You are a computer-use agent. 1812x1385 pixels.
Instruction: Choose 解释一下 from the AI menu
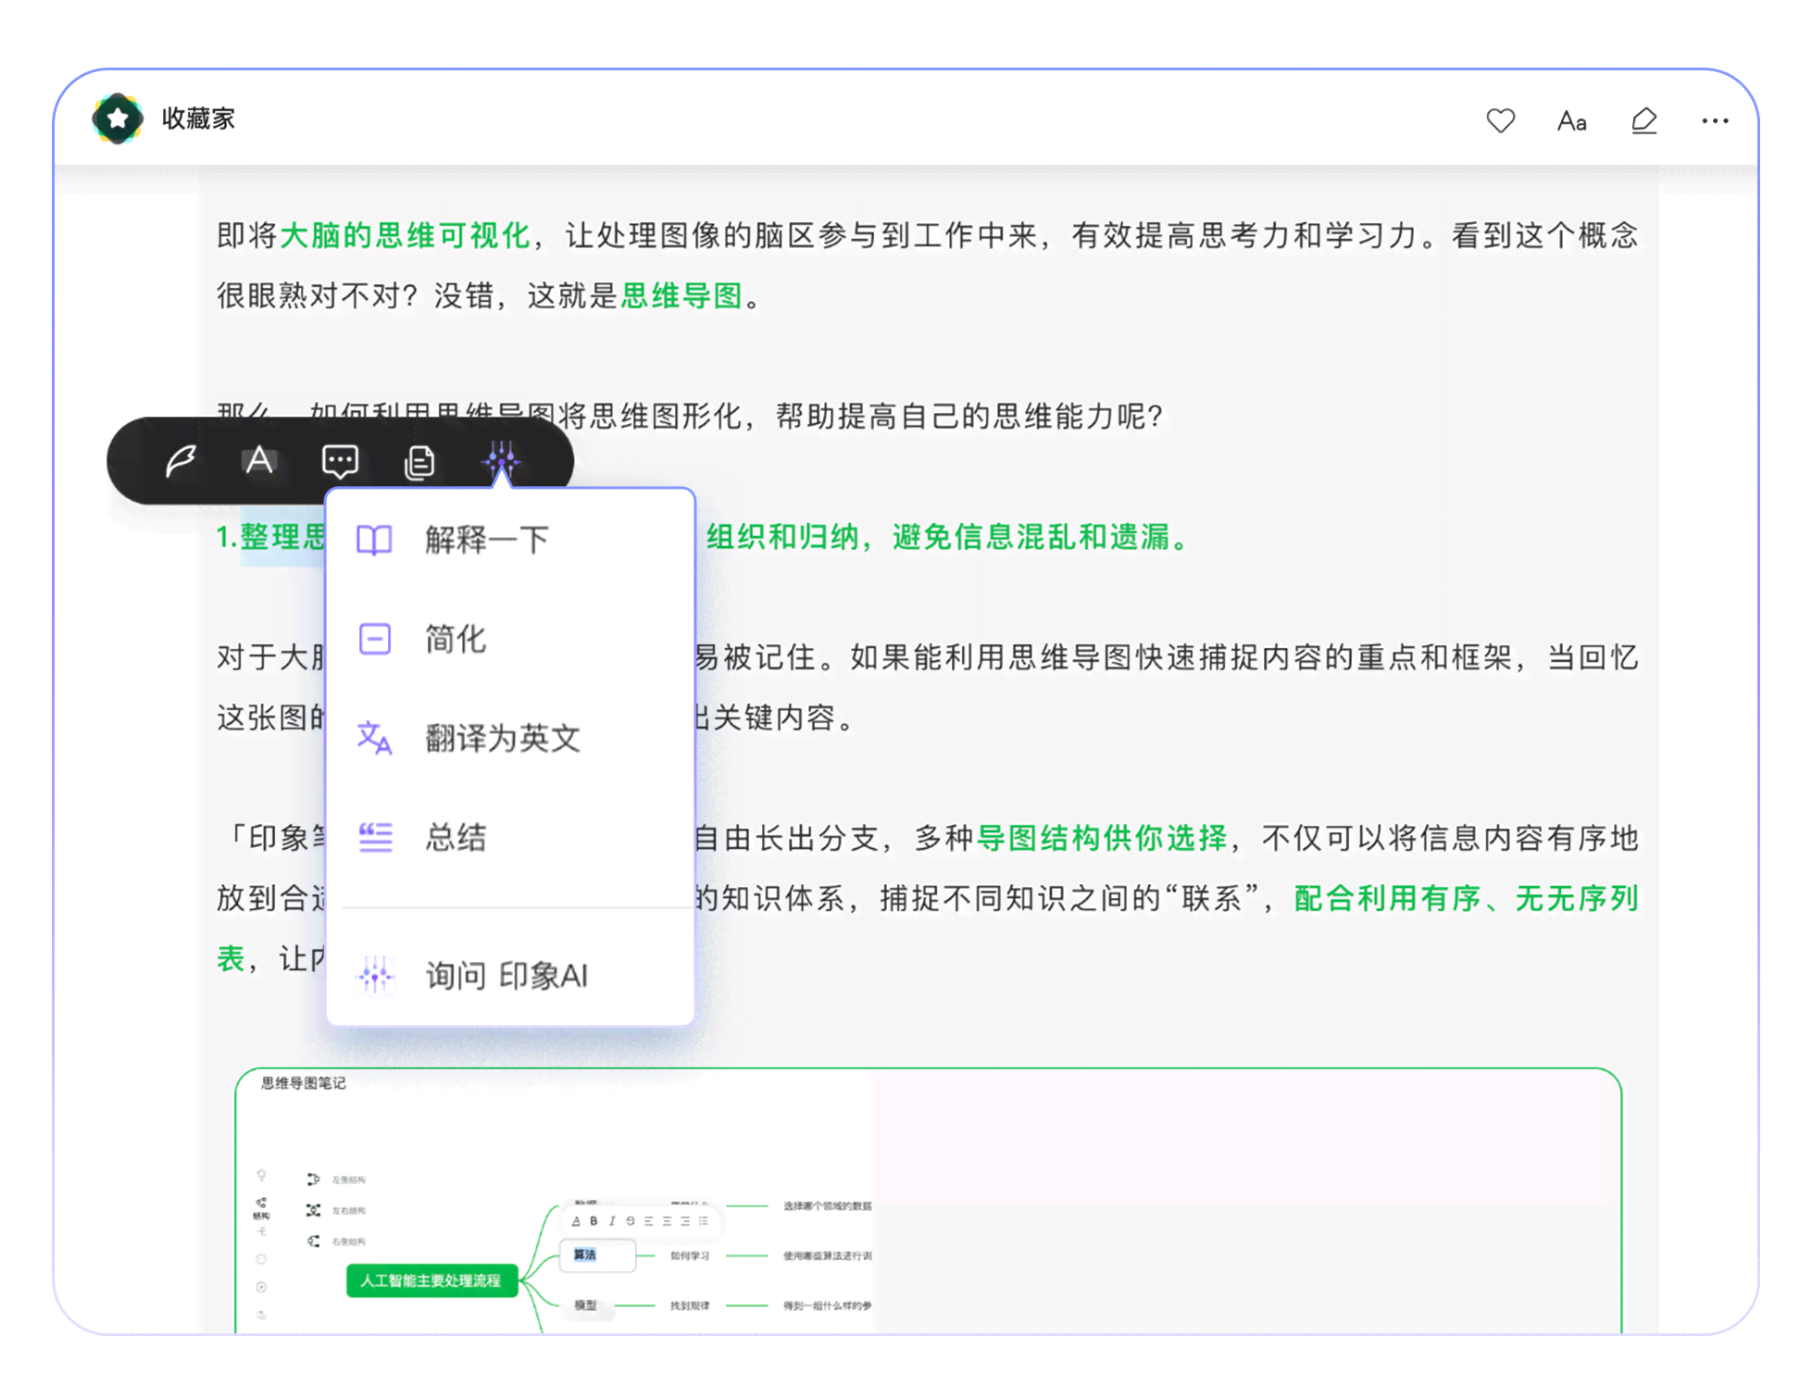click(509, 539)
